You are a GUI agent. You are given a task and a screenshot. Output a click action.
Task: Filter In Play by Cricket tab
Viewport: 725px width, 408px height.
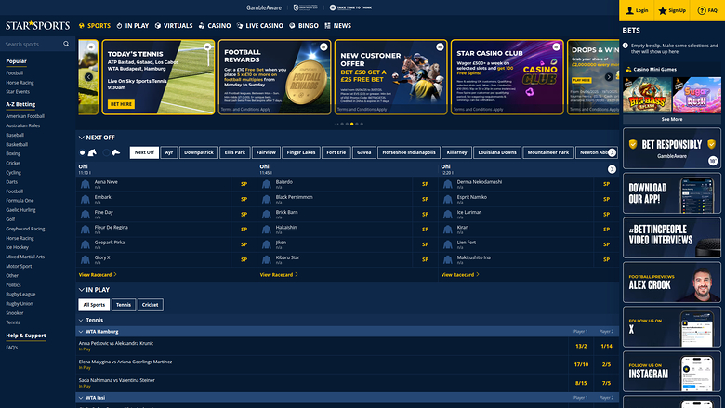tap(151, 305)
